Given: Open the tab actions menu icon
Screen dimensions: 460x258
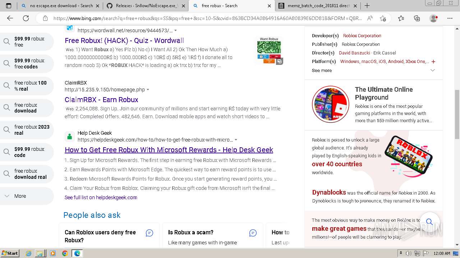Looking at the screenshot, I should pyautogui.click(x=9, y=6).
